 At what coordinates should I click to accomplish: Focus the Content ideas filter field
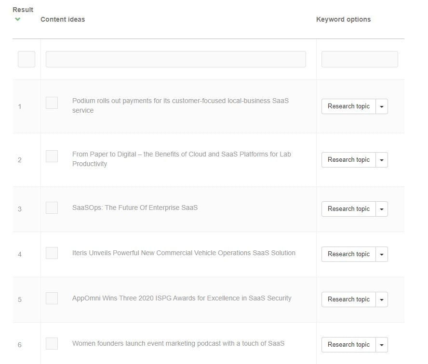[x=176, y=59]
